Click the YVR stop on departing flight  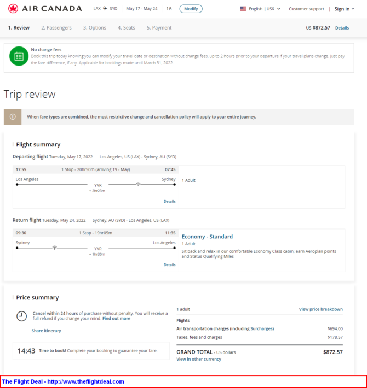pos(98,185)
